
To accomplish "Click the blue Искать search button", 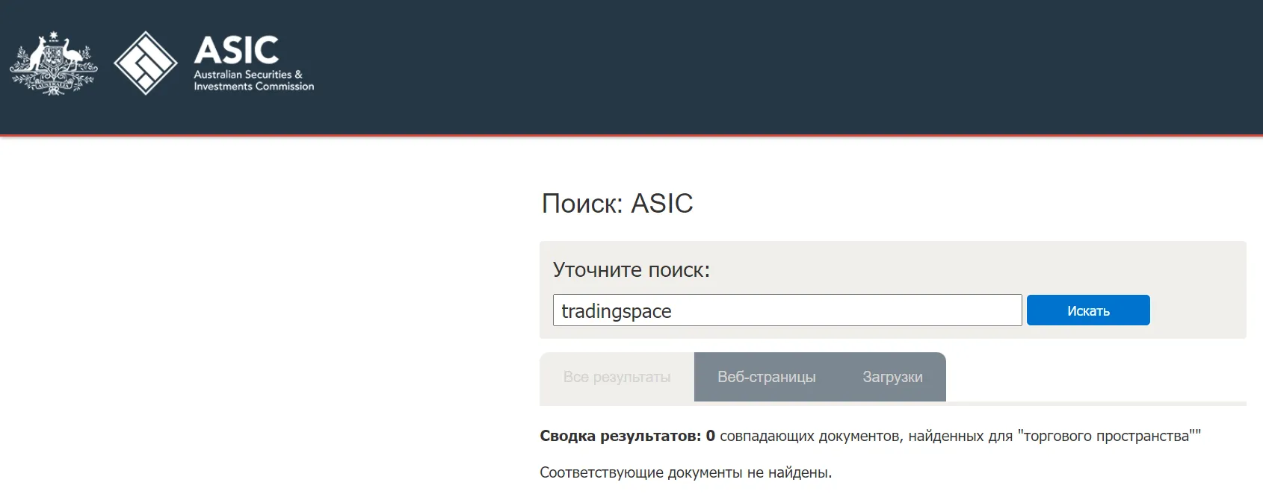I will pyautogui.click(x=1088, y=310).
